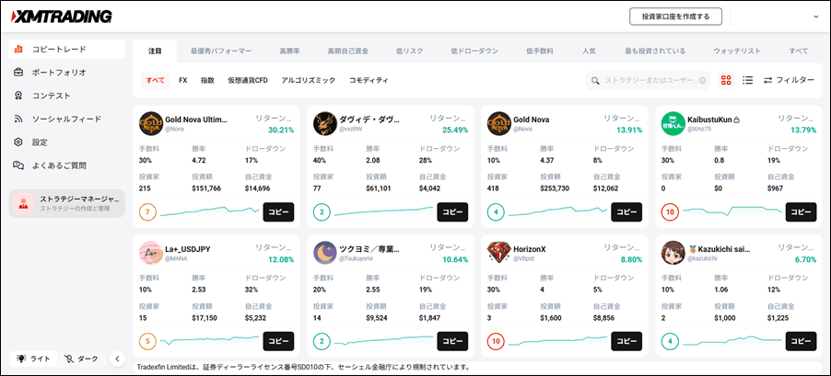This screenshot has height=376, width=831.
Task: Select the 最も投資されている tab
Action: coord(655,51)
